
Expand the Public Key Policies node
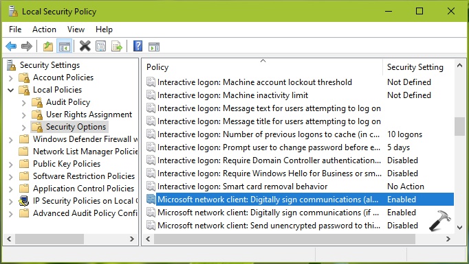coord(11,165)
